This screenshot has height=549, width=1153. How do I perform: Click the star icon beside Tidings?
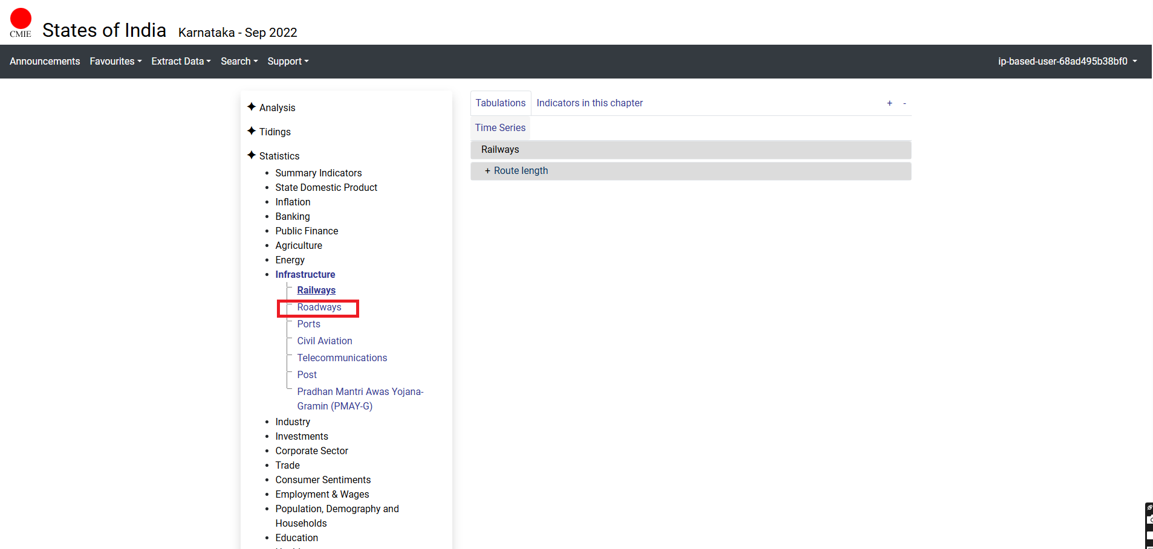252,131
